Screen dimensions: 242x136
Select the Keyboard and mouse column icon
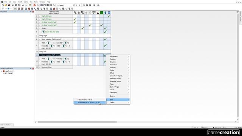click(94, 12)
